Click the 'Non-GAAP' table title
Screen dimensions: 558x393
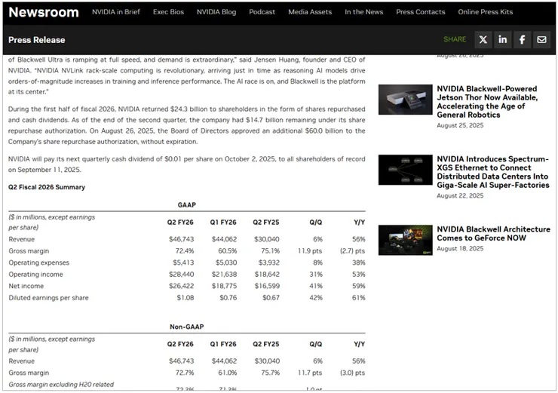tap(187, 327)
